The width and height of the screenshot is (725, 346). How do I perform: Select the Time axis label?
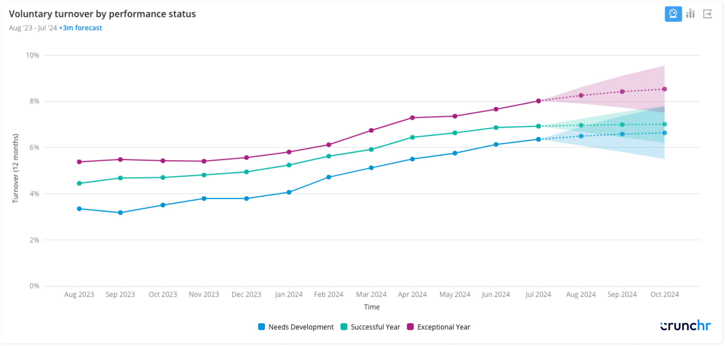372,307
